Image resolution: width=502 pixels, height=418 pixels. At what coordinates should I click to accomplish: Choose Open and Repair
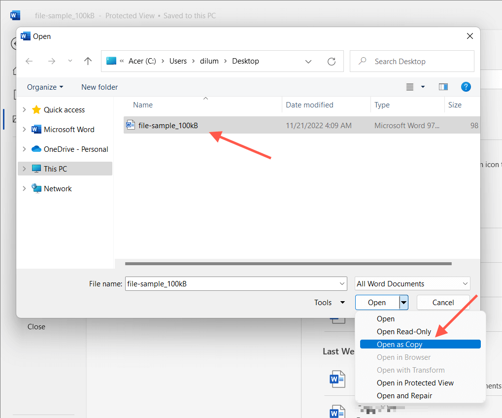pyautogui.click(x=404, y=396)
